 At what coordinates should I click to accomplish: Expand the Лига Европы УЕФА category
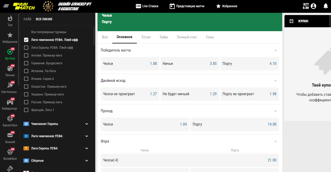pos(87,148)
